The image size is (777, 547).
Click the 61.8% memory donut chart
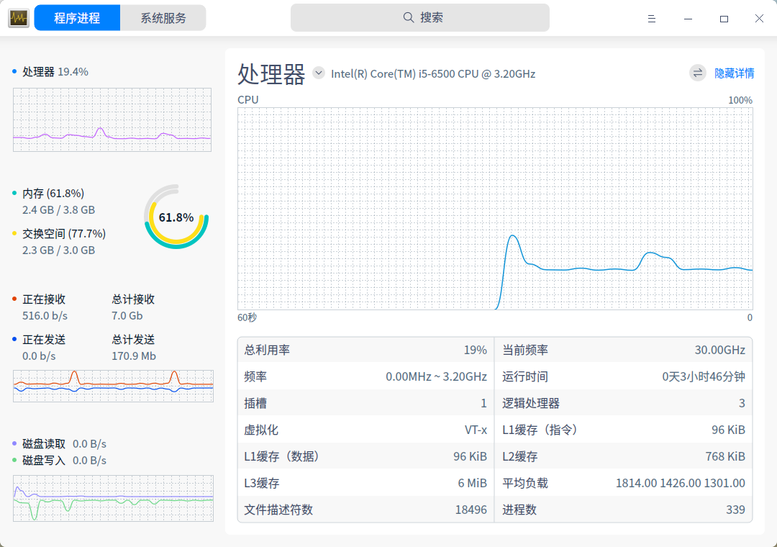(x=176, y=216)
